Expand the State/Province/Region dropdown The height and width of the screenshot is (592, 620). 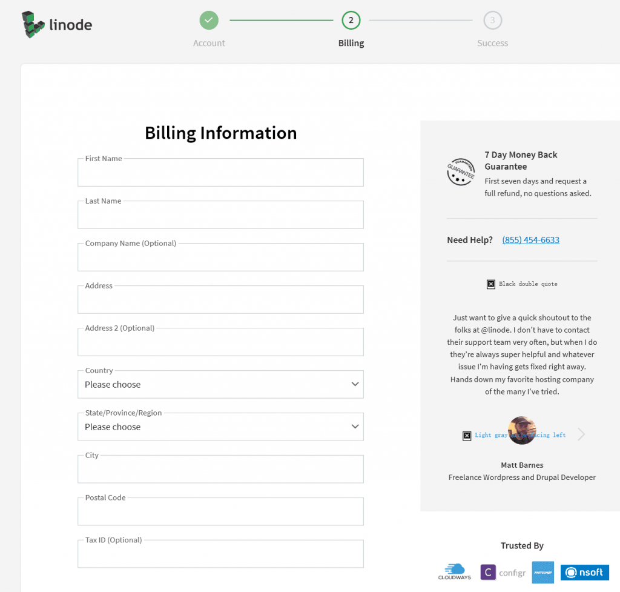(x=220, y=427)
